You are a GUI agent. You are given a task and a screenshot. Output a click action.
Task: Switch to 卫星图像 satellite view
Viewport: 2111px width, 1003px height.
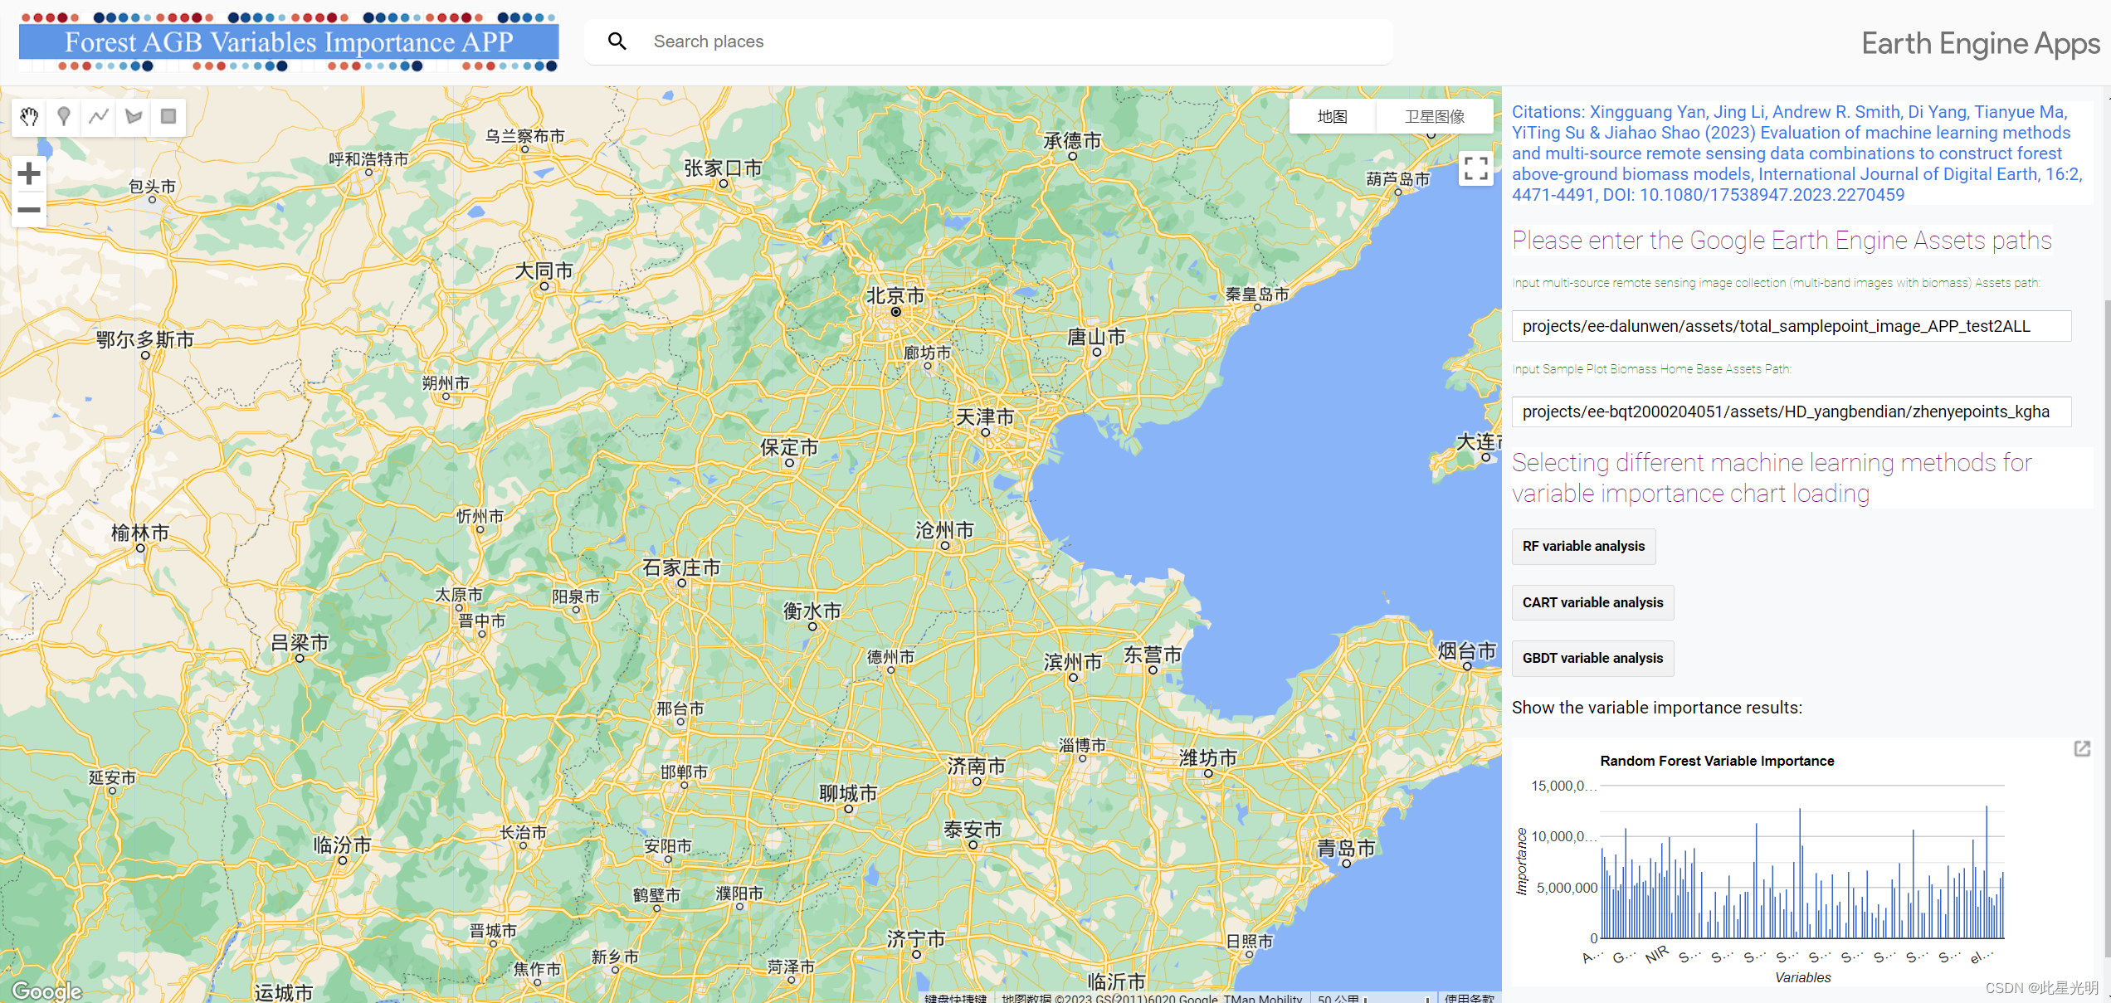pos(1434,117)
